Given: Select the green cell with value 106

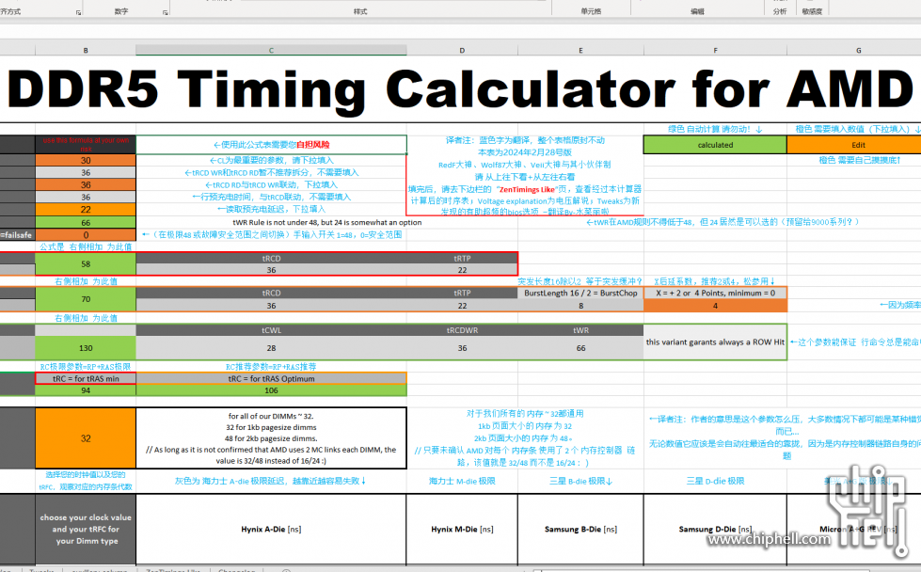Looking at the screenshot, I should 271,389.
